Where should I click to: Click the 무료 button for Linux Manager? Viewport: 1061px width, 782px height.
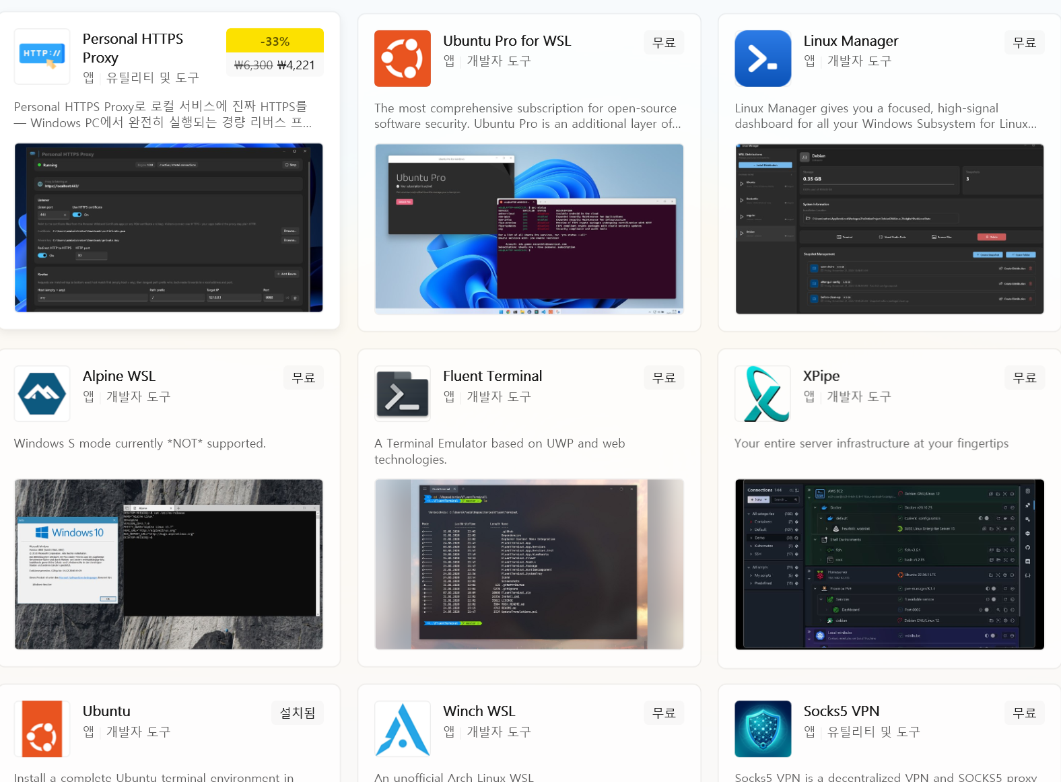(1024, 42)
